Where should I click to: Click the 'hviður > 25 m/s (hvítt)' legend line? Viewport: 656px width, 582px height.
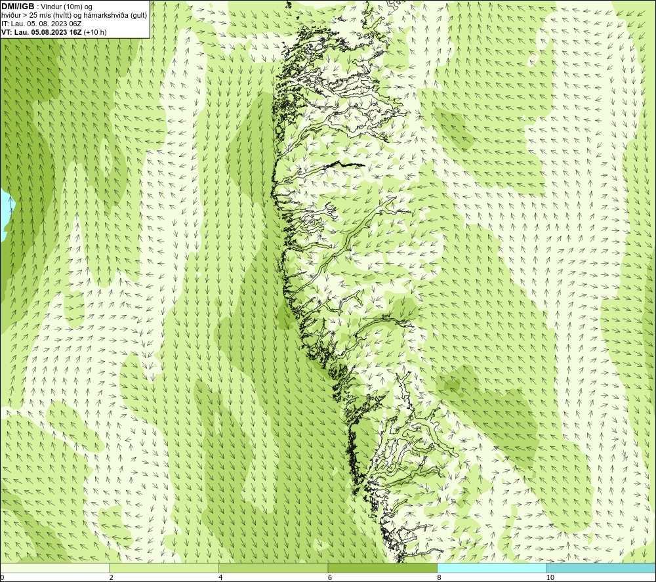74,16
